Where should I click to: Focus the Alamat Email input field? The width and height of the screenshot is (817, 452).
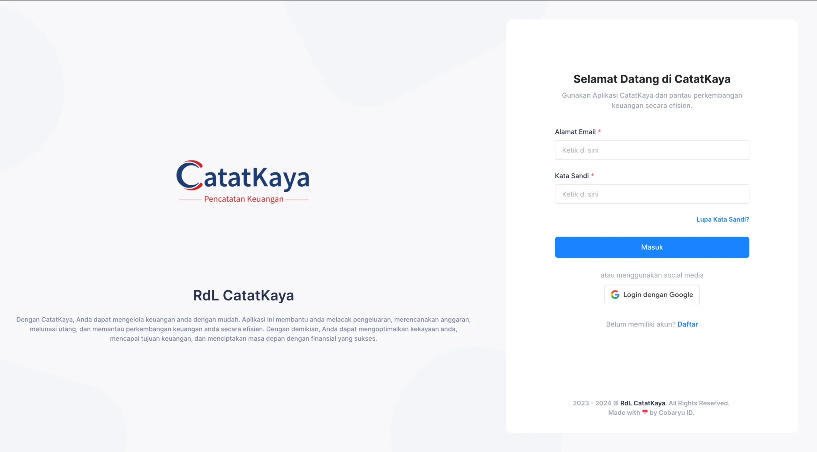(x=652, y=150)
